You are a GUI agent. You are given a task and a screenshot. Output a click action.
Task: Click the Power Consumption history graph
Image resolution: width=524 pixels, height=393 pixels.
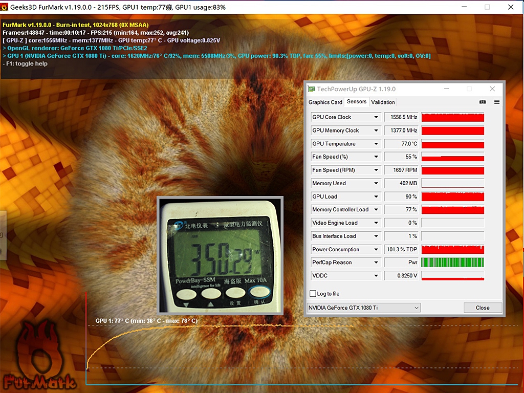[453, 249]
